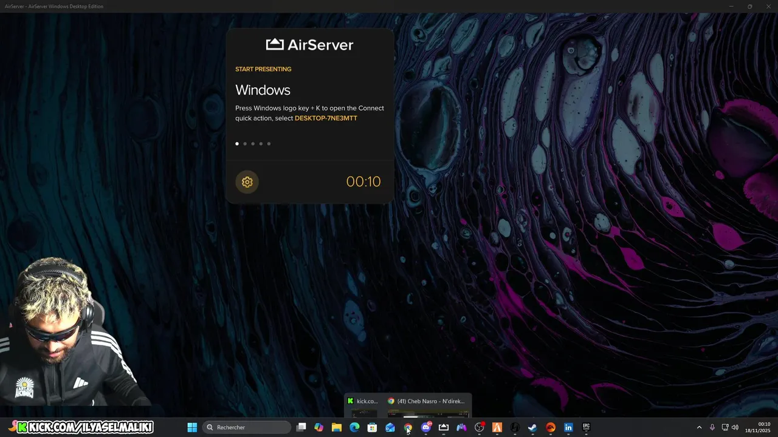Viewport: 778px width, 437px height.
Task: Go to the second carousel page dot
Action: click(245, 144)
